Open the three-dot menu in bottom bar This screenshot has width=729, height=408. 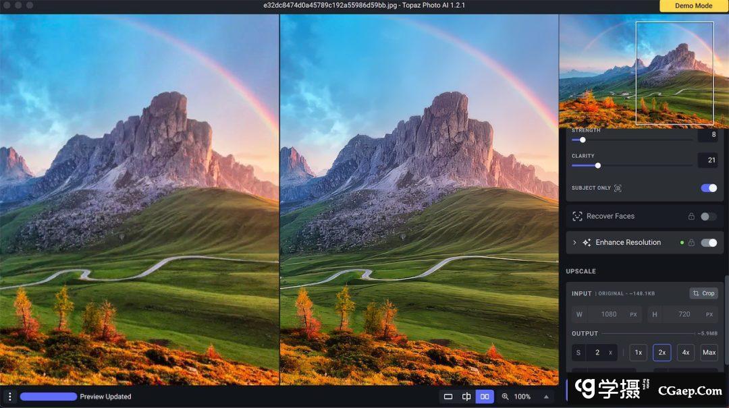tap(9, 397)
